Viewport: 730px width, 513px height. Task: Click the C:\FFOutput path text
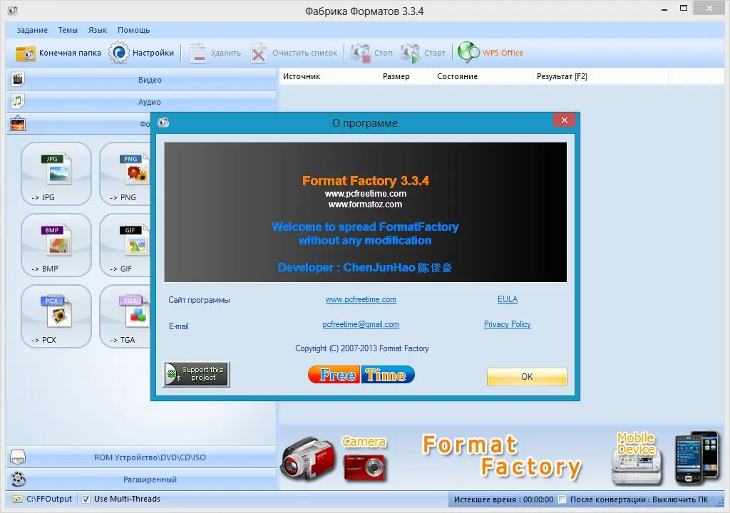pos(49,499)
